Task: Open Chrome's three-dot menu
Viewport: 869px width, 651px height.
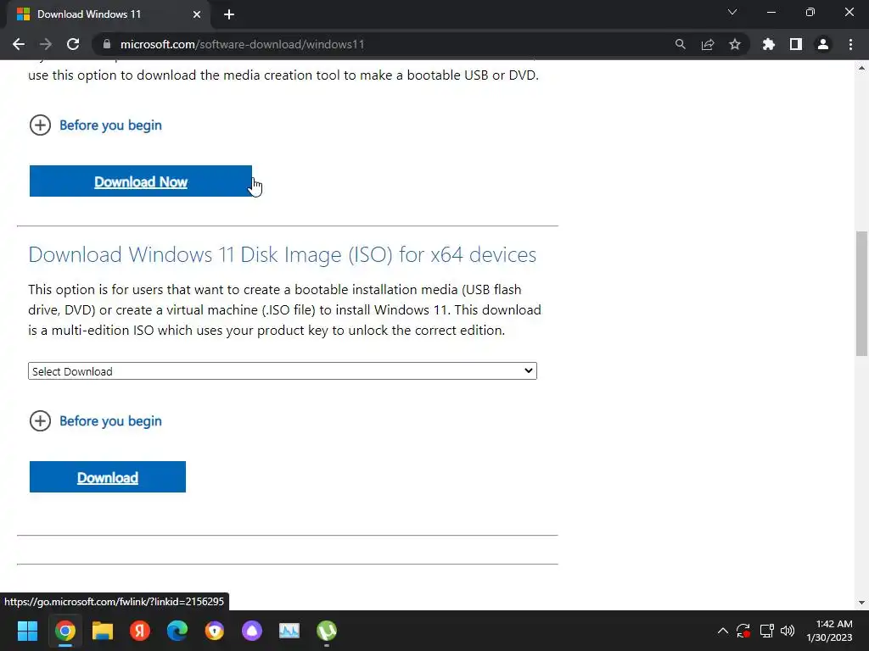Action: click(x=850, y=44)
